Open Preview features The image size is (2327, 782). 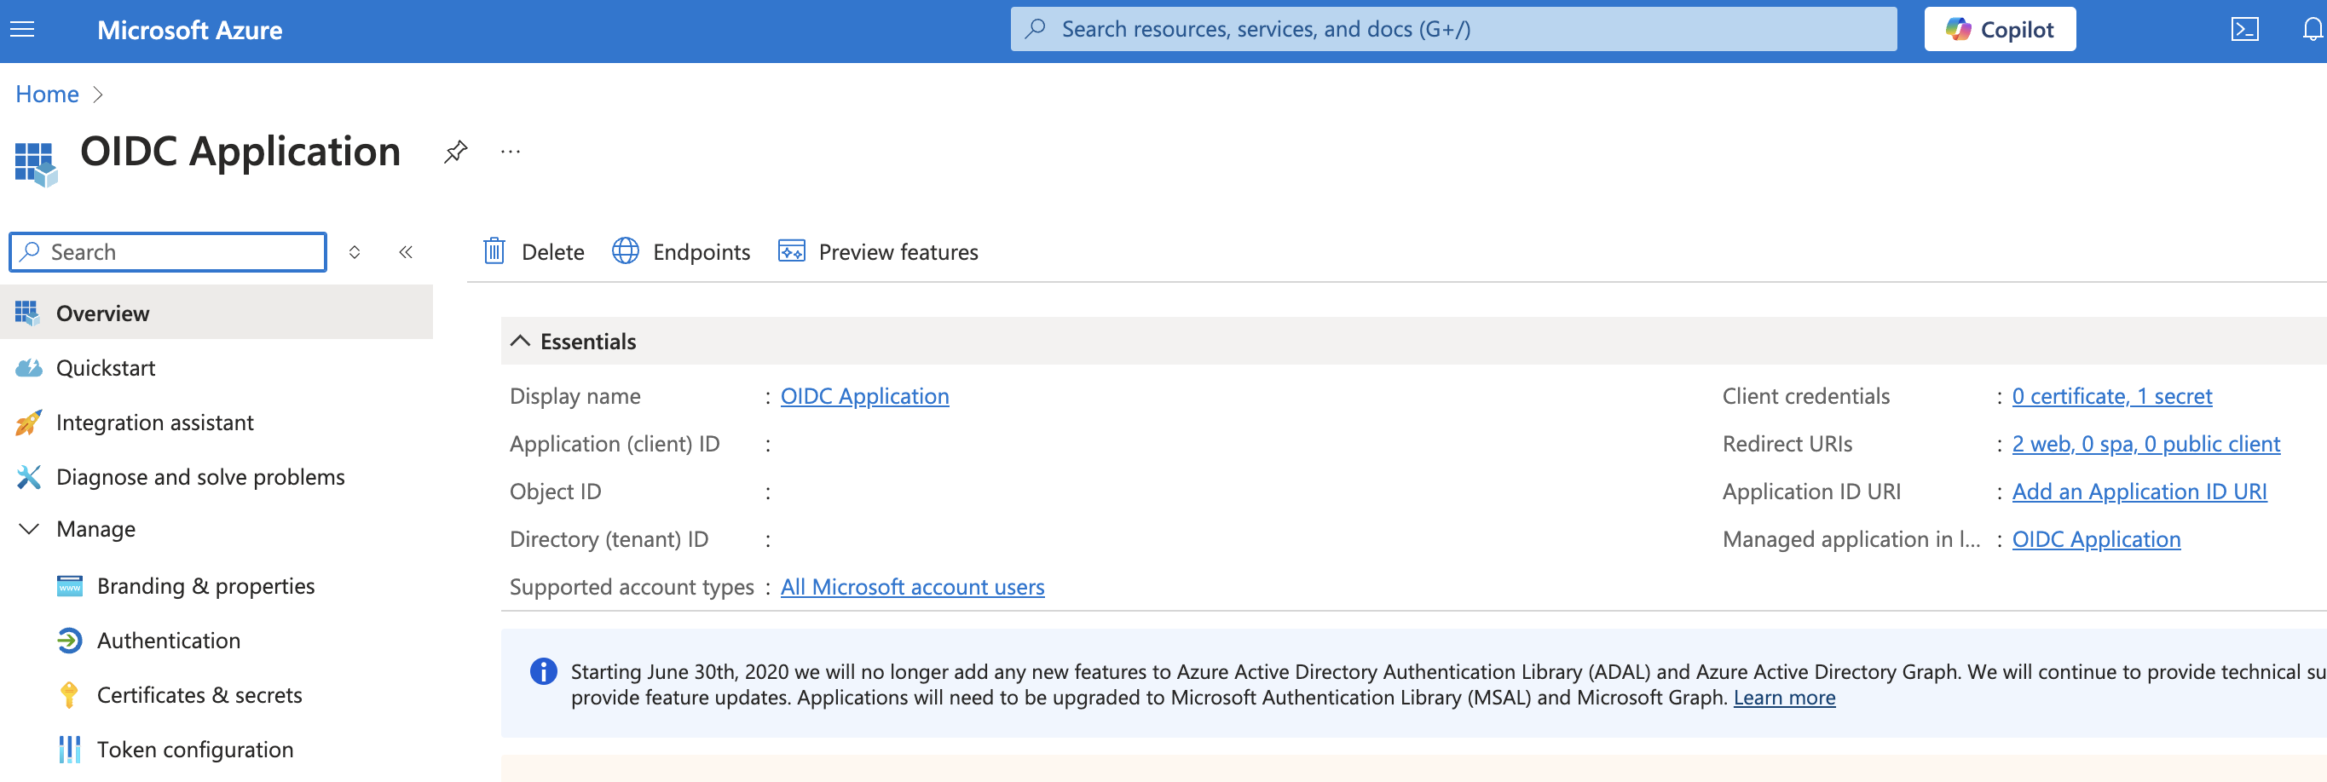(x=878, y=252)
